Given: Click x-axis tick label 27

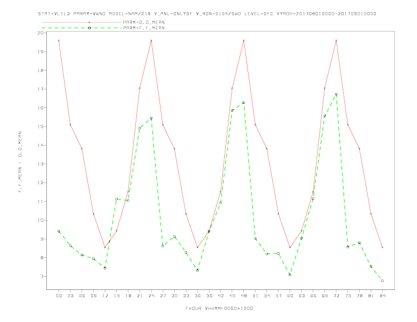Looking at the screenshot, I should 163,296.
